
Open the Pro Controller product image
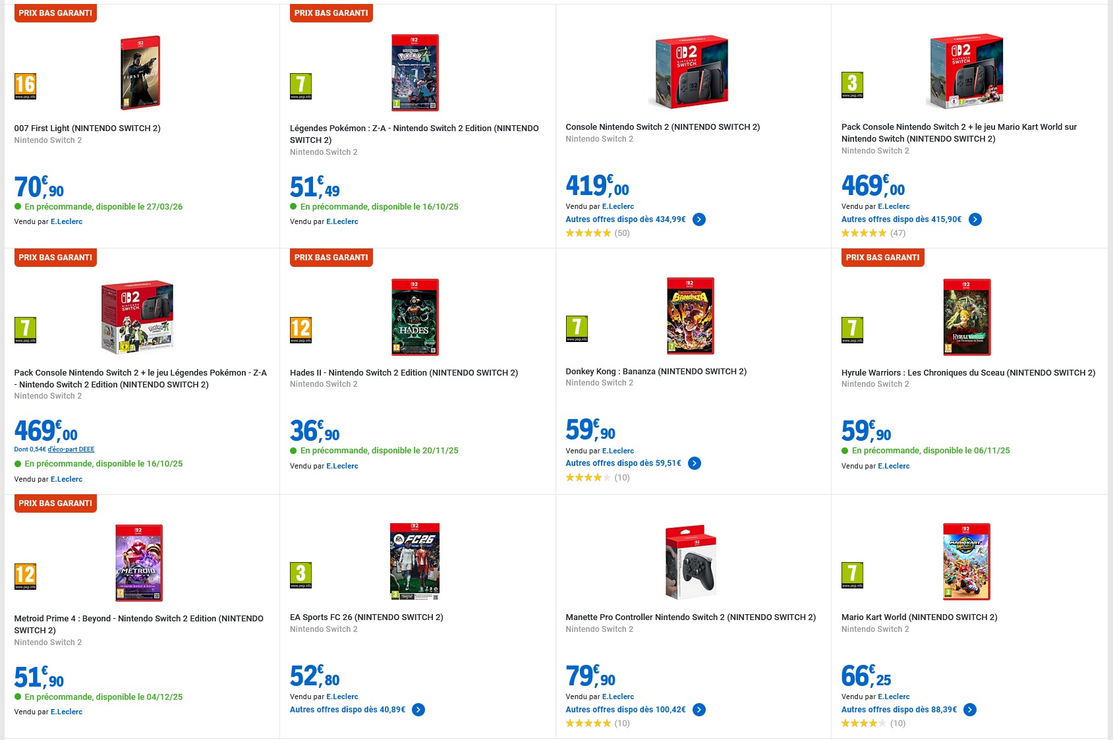(691, 562)
